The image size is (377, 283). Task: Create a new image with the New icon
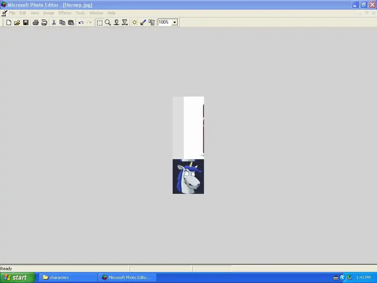pos(9,22)
